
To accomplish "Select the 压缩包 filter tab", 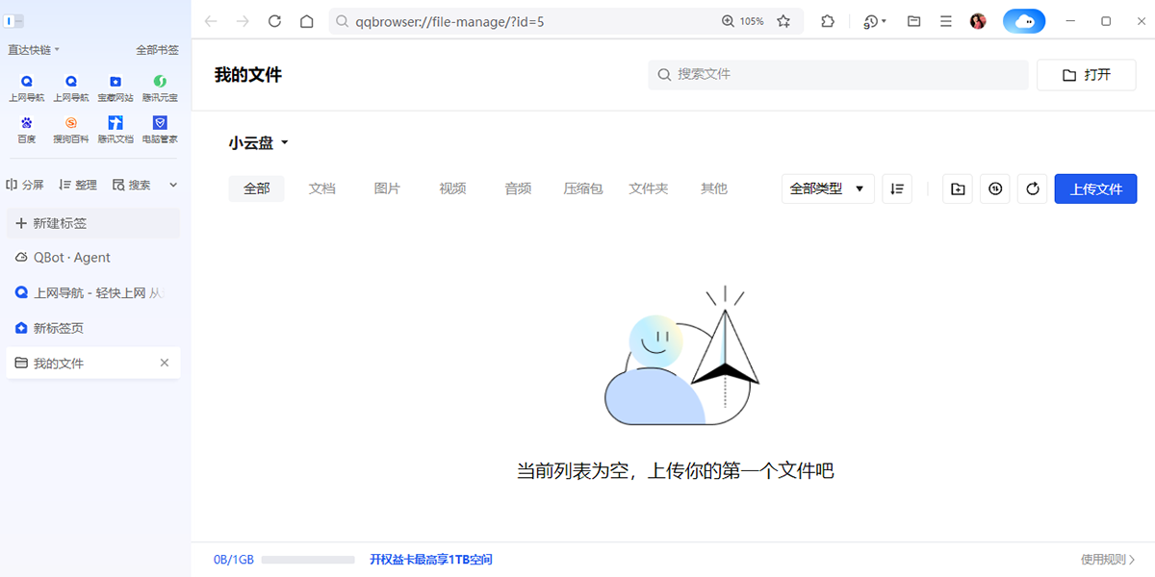I will point(583,188).
